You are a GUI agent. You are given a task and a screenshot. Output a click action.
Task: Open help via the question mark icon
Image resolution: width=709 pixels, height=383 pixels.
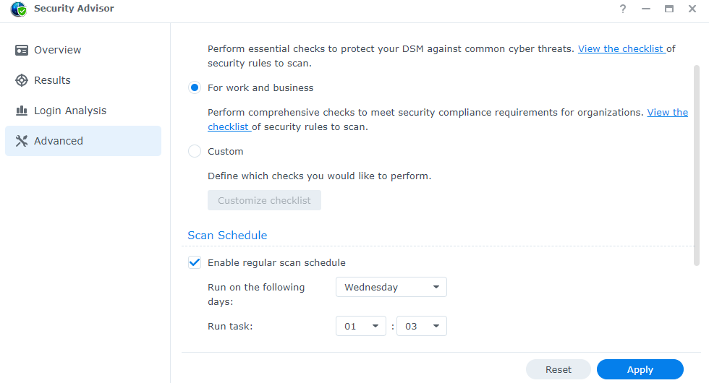point(623,9)
